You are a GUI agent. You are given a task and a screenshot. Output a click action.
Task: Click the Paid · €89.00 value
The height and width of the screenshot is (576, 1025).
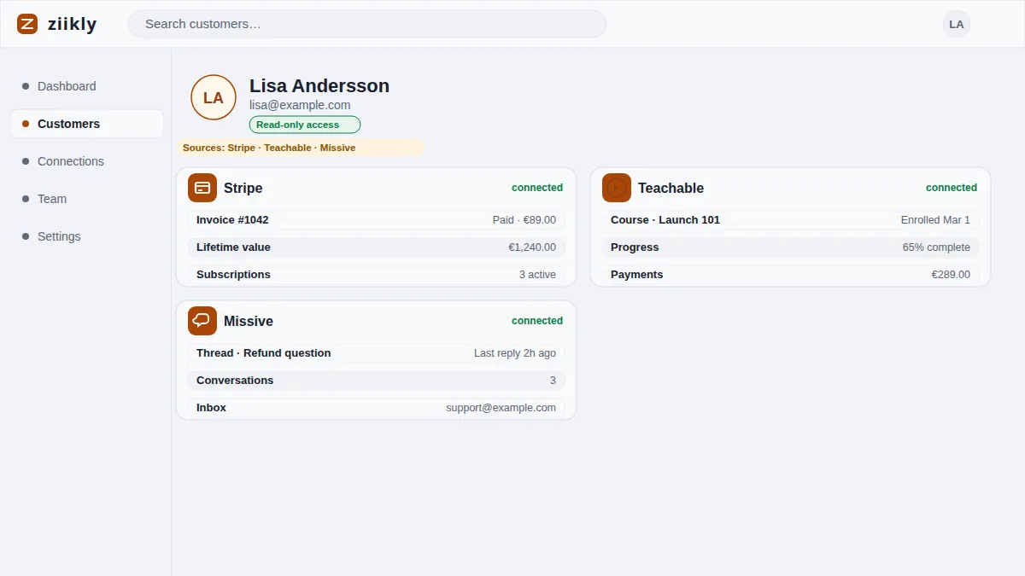point(524,220)
